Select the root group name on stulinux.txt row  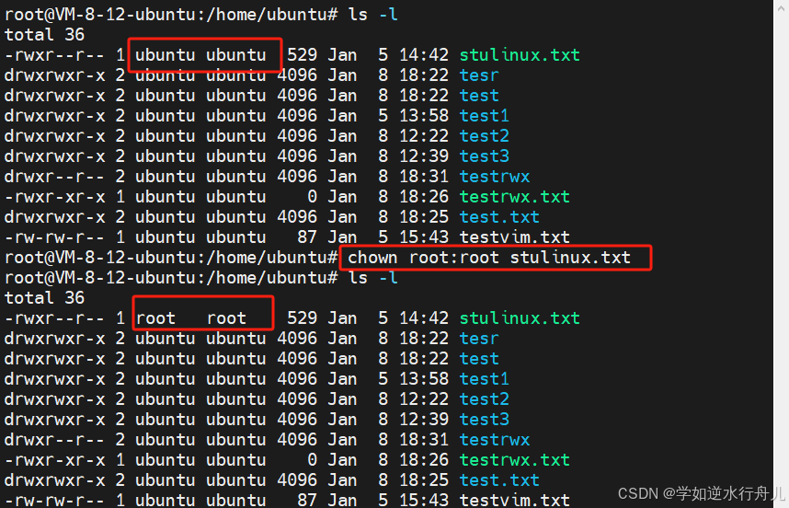tap(226, 318)
